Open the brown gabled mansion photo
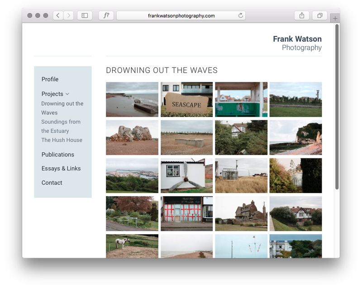Image resolution: width=362 pixels, height=285 pixels. [241, 214]
